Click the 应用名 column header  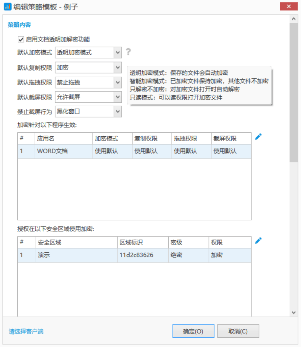click(63, 139)
